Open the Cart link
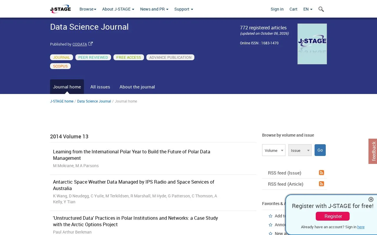The width and height of the screenshot is (377, 235). pos(293,9)
